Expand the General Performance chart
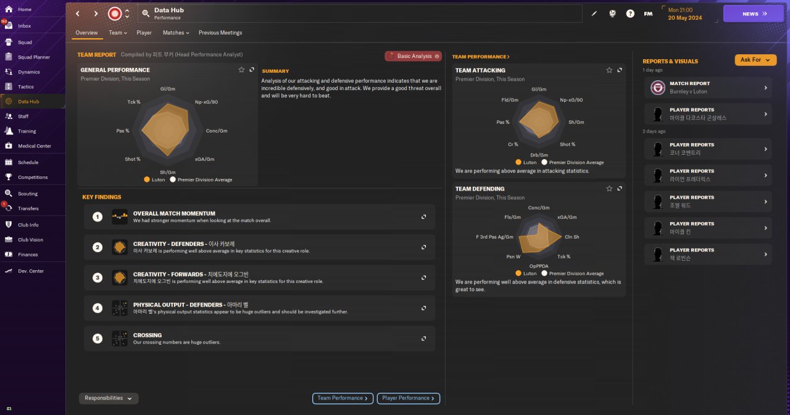The height and width of the screenshot is (415, 790). pos(252,70)
